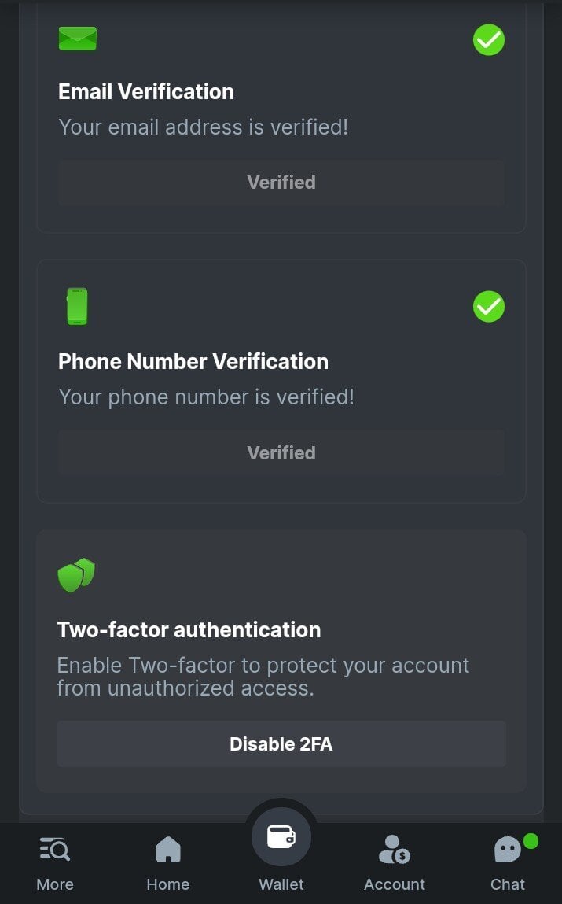Screen dimensions: 562x904
Task: Click the green phone device icon
Action: pyautogui.click(x=77, y=306)
